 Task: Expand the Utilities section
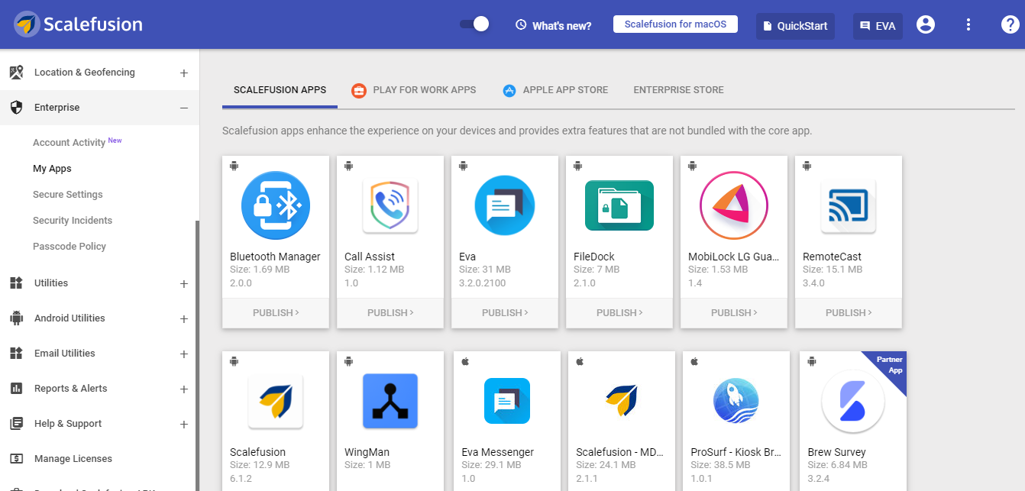click(x=183, y=284)
